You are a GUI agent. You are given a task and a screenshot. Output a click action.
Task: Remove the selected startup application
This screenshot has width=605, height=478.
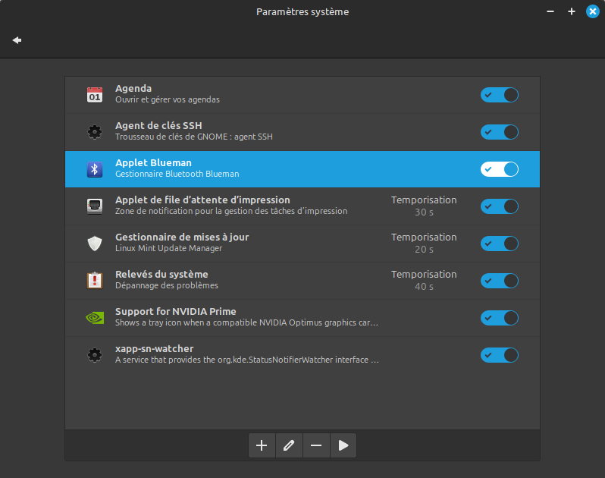pyautogui.click(x=316, y=446)
